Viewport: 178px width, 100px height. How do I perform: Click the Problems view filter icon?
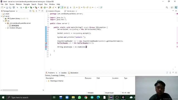[x=167, y=73]
